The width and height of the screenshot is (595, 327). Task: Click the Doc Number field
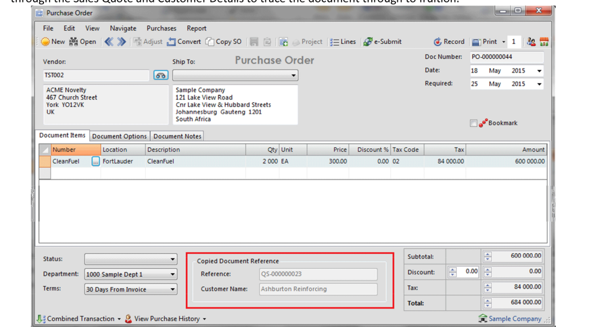coord(506,57)
